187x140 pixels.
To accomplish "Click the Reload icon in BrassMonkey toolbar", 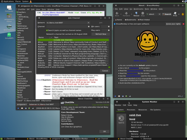I will point(136,14).
